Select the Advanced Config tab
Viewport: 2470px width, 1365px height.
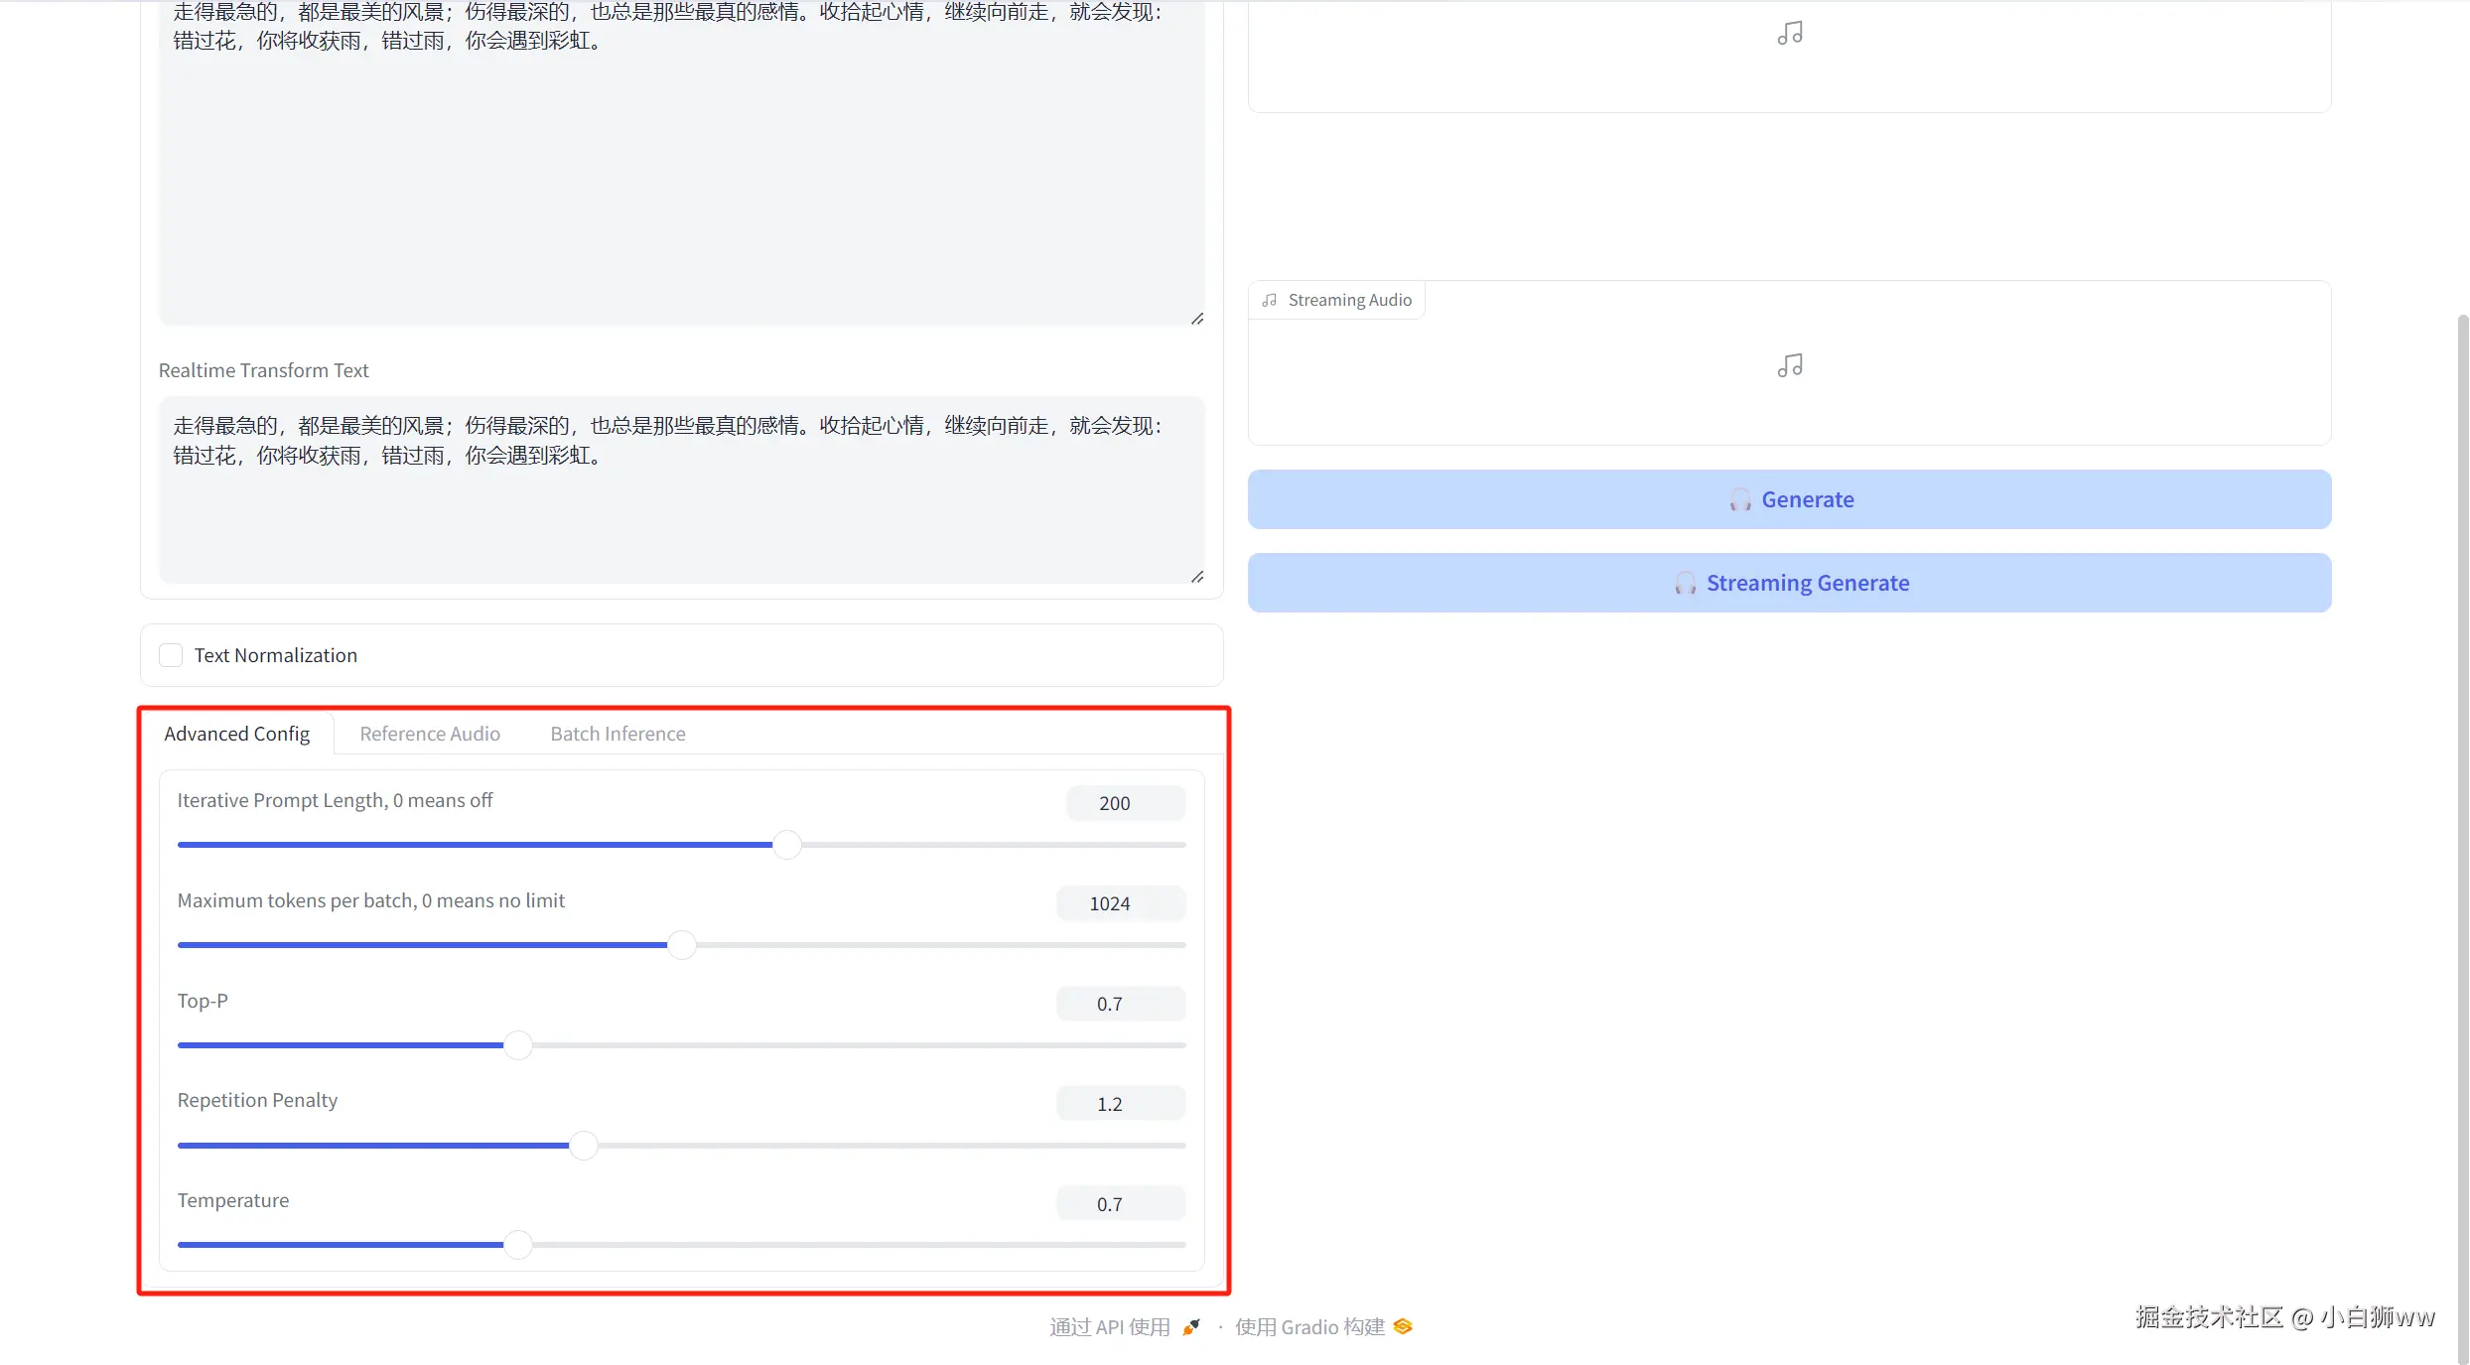click(236, 734)
